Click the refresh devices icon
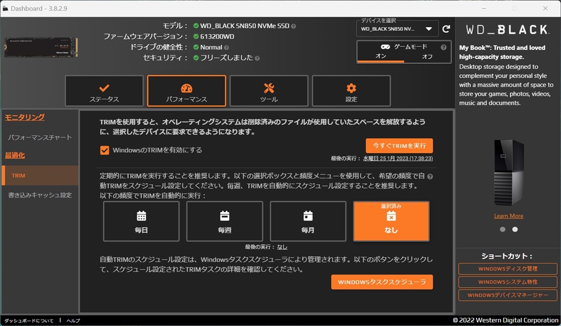 [446, 29]
